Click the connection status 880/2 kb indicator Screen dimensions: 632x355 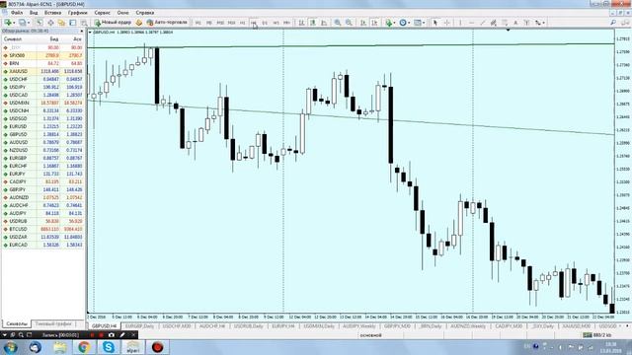pos(597,335)
